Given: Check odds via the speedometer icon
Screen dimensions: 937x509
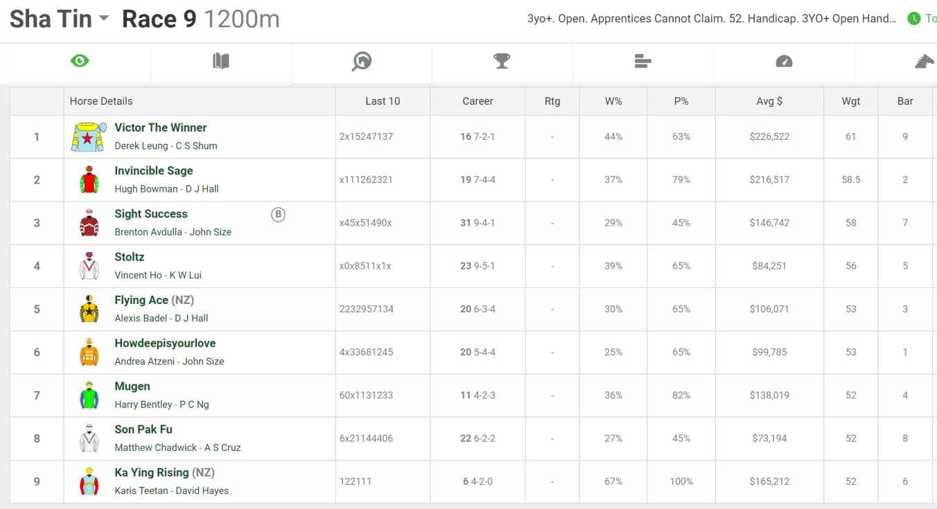Looking at the screenshot, I should coord(783,61).
